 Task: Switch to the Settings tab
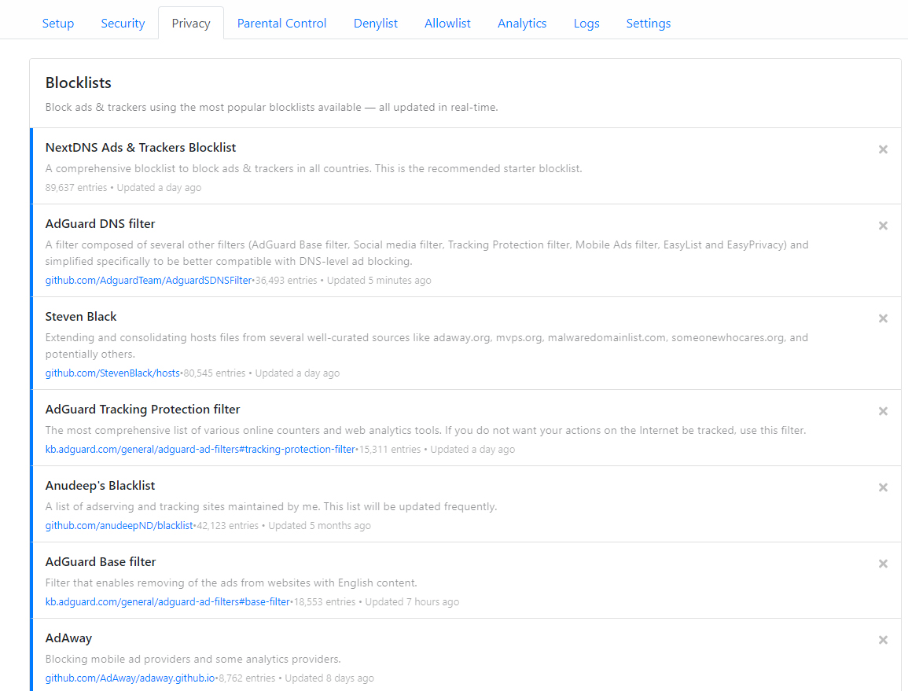[x=649, y=24]
